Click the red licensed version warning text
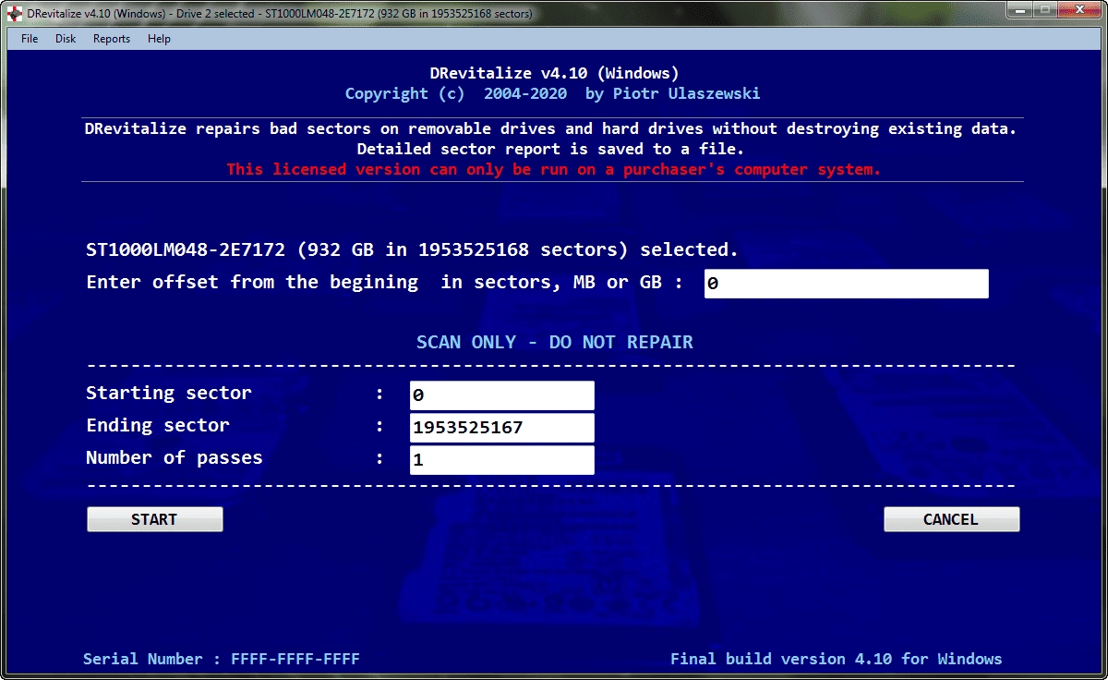Screen dimensions: 1108x680 (554, 169)
